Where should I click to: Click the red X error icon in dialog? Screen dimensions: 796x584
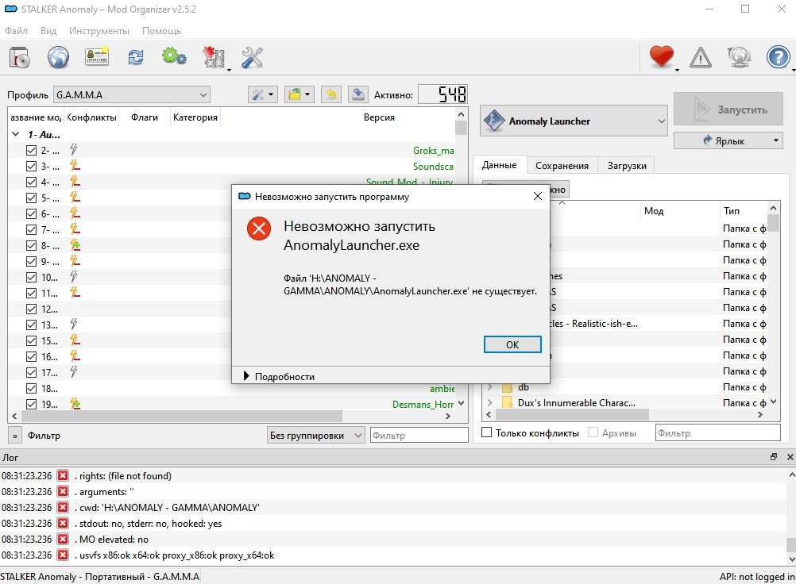[259, 229]
